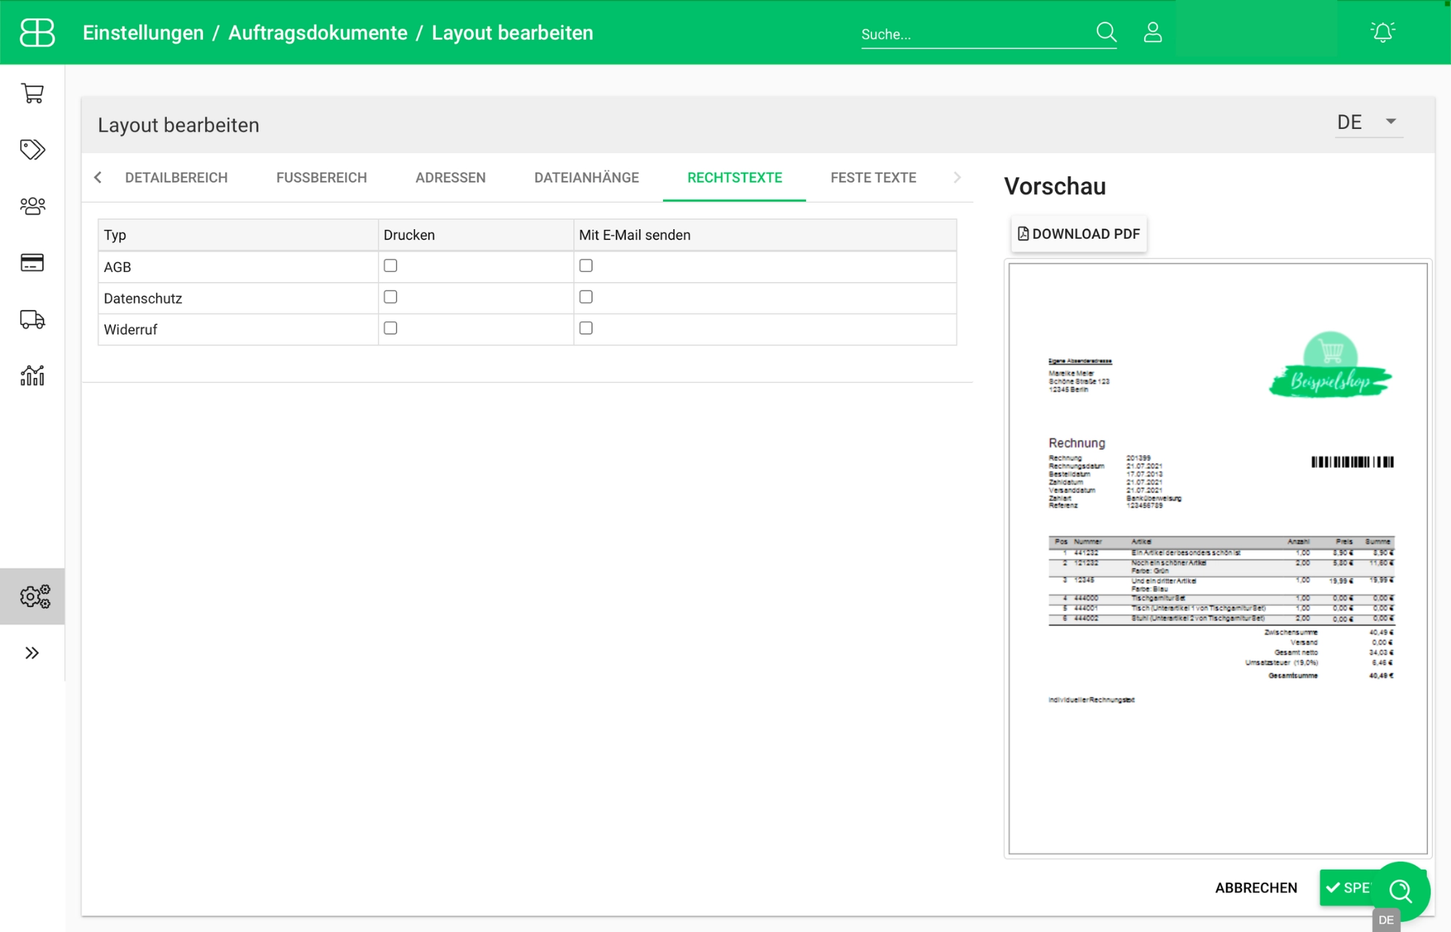Open the DE language dropdown
Viewport: 1451px width, 932px height.
pyautogui.click(x=1368, y=122)
